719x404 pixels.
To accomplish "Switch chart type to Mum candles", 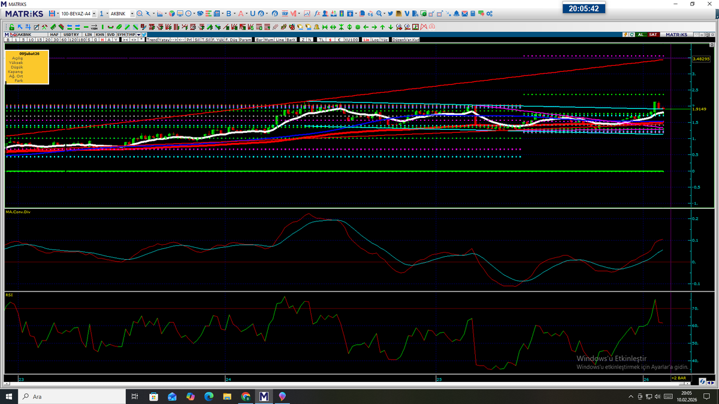I will pos(269,40).
